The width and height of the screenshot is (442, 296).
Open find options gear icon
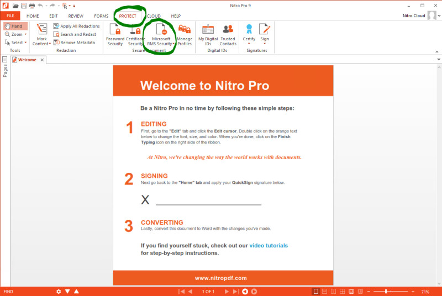59,292
